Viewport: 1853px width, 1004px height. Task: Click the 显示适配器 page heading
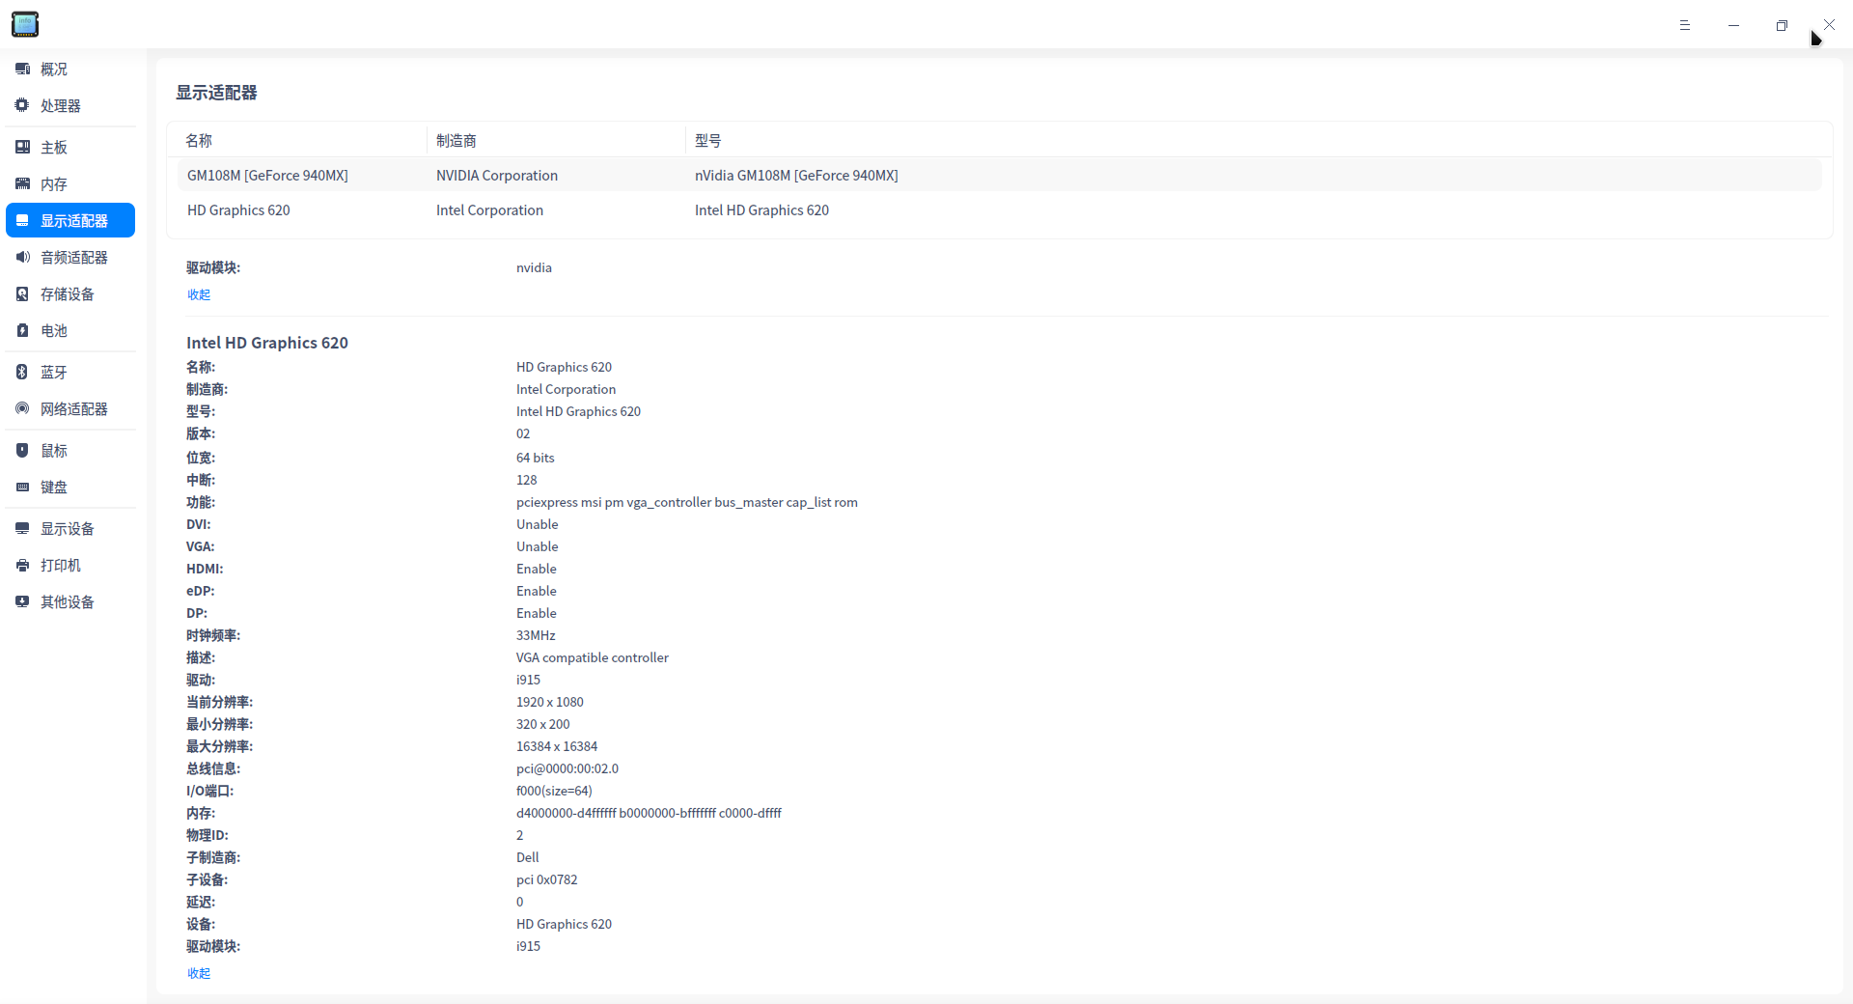tap(216, 93)
